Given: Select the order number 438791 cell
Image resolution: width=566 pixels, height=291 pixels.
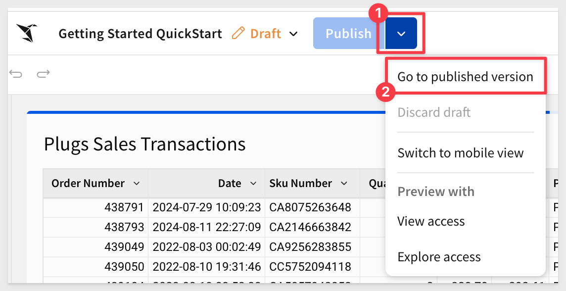Looking at the screenshot, I should click(x=95, y=207).
